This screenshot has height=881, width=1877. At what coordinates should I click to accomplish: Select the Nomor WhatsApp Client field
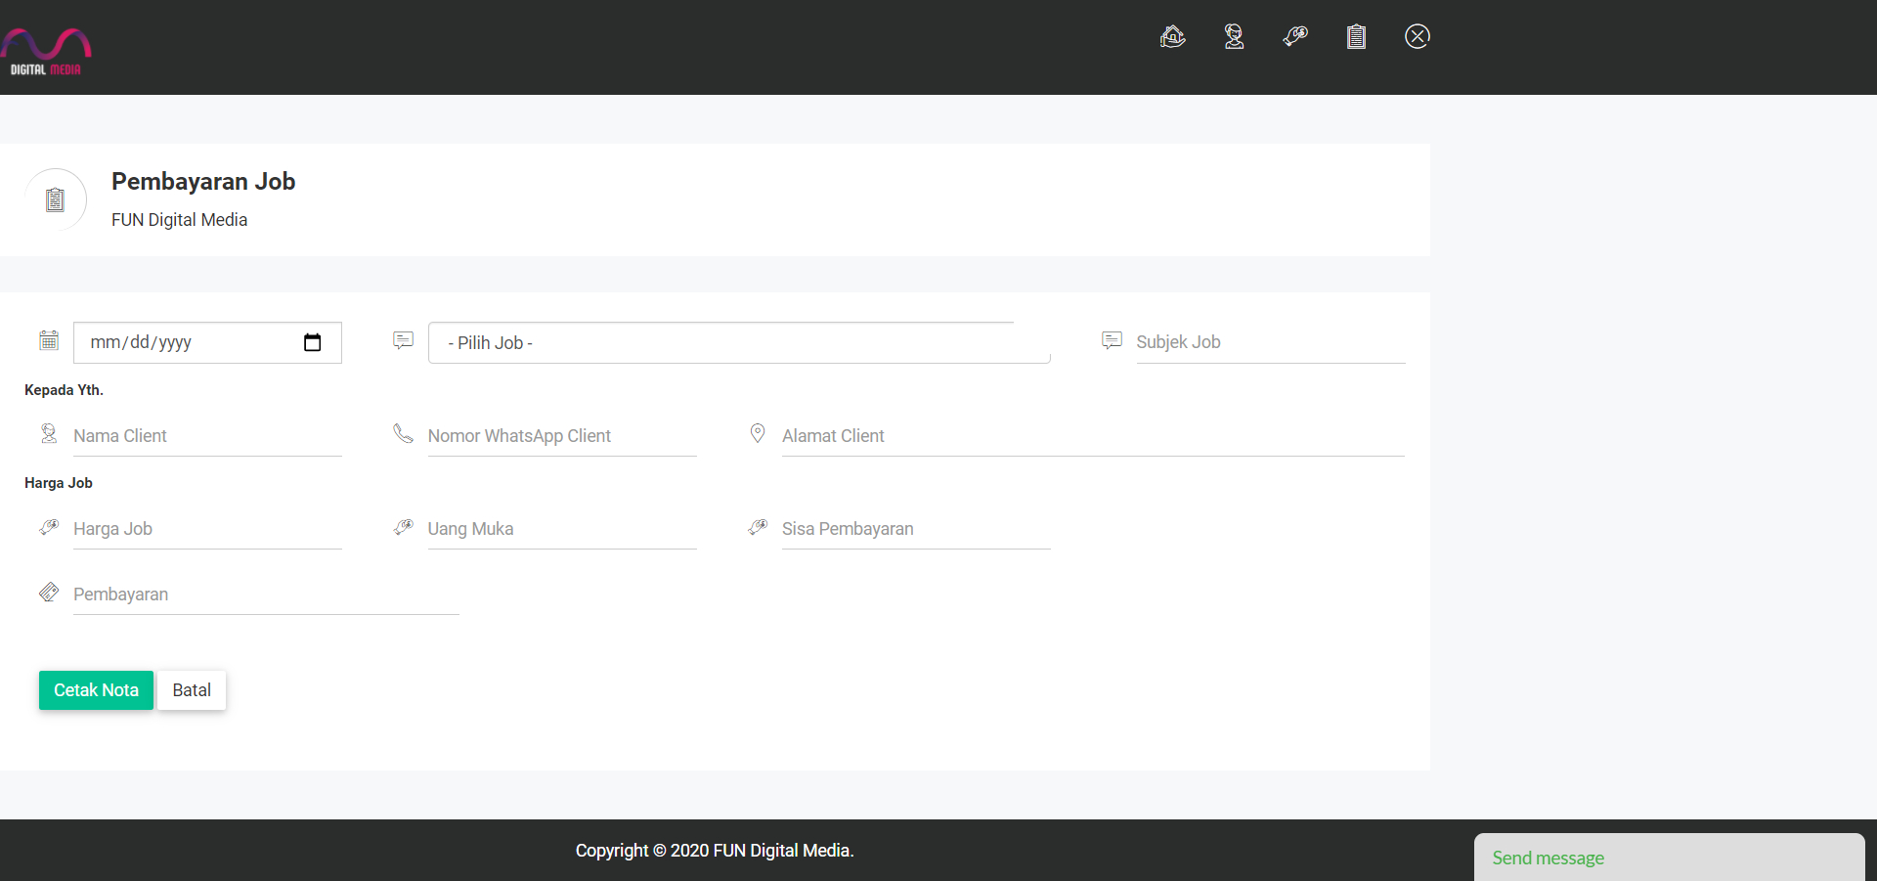(561, 436)
